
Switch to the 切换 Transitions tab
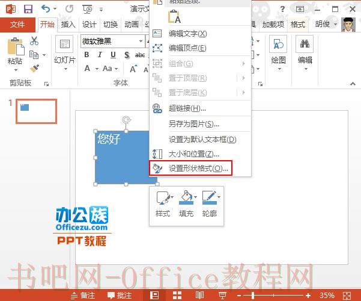coord(111,24)
